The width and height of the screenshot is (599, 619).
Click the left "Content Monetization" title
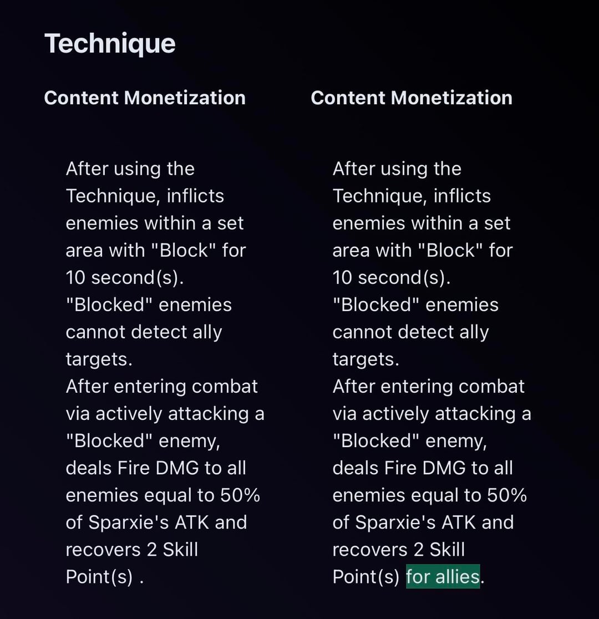click(145, 98)
